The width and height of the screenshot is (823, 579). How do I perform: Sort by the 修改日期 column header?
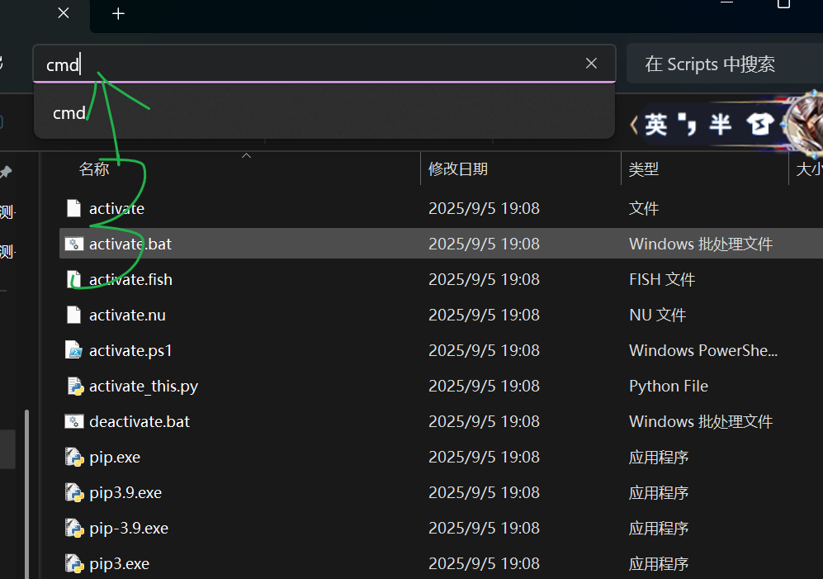[x=458, y=169]
